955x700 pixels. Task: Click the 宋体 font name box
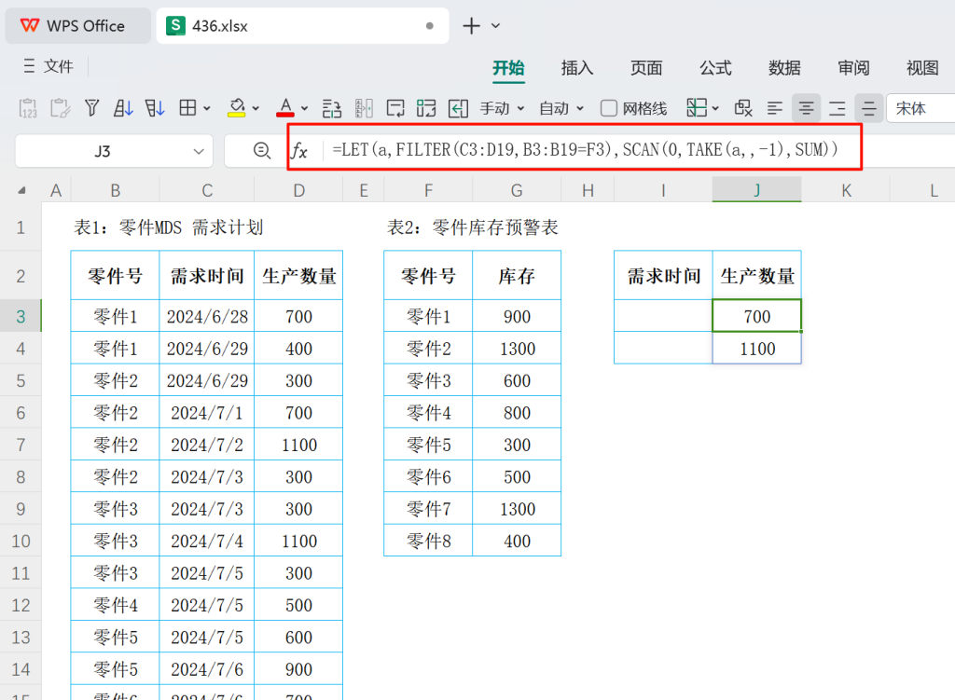point(920,109)
